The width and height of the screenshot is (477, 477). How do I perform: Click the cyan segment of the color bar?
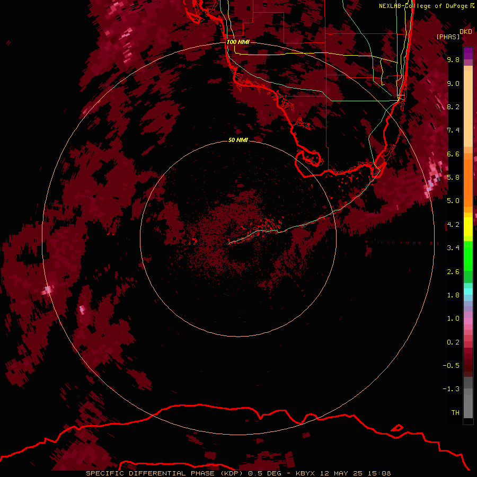(468, 291)
